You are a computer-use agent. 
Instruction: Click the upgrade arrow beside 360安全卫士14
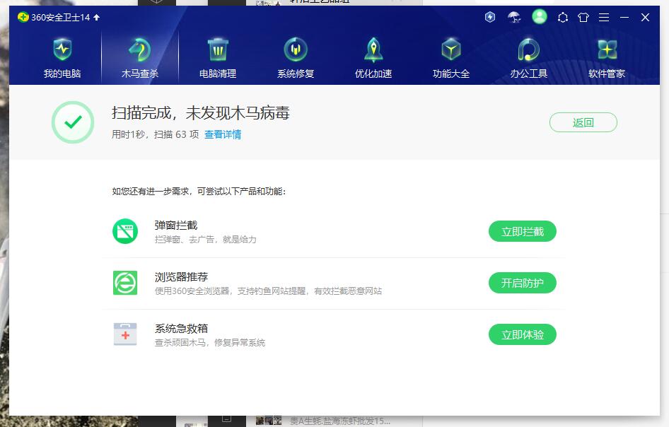(96, 17)
